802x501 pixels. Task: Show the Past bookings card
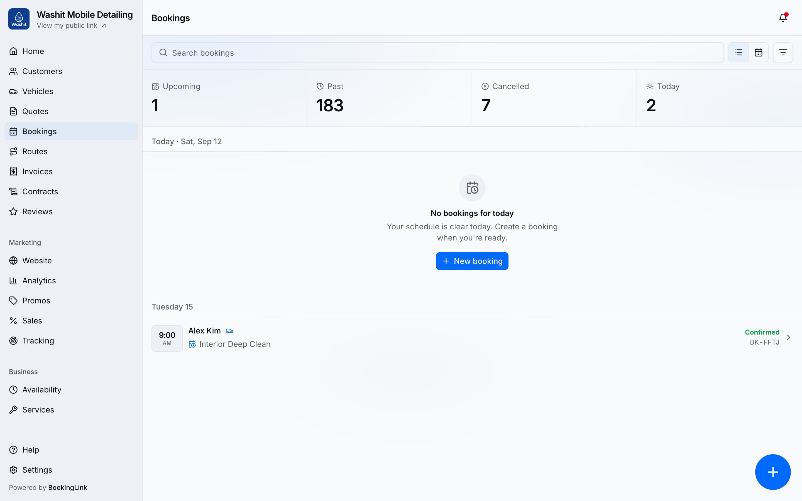tap(390, 98)
